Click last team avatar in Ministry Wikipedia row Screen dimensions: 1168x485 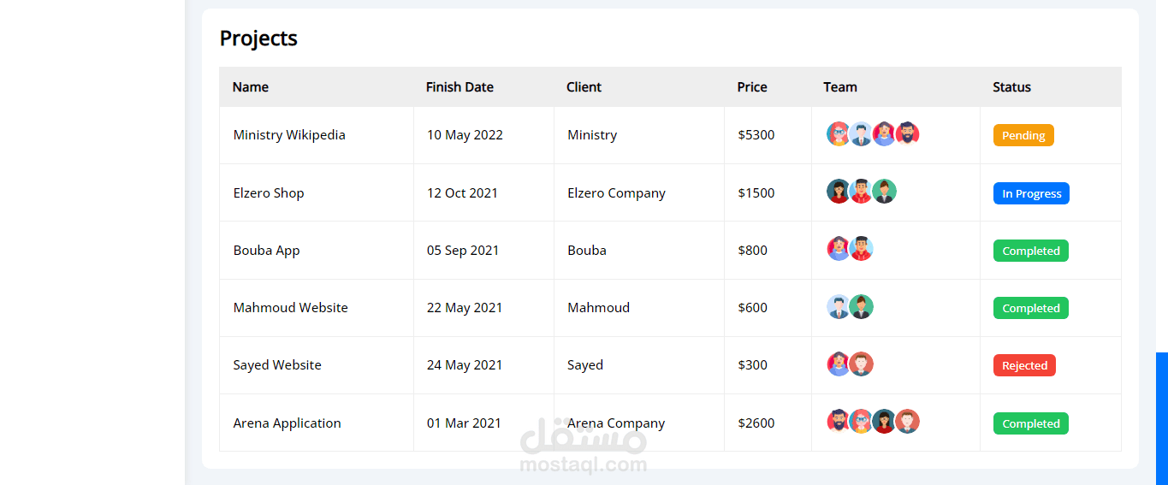(908, 133)
